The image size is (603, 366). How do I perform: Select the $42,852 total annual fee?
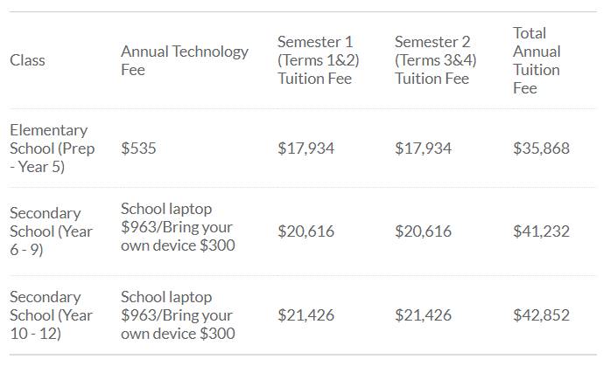(541, 315)
